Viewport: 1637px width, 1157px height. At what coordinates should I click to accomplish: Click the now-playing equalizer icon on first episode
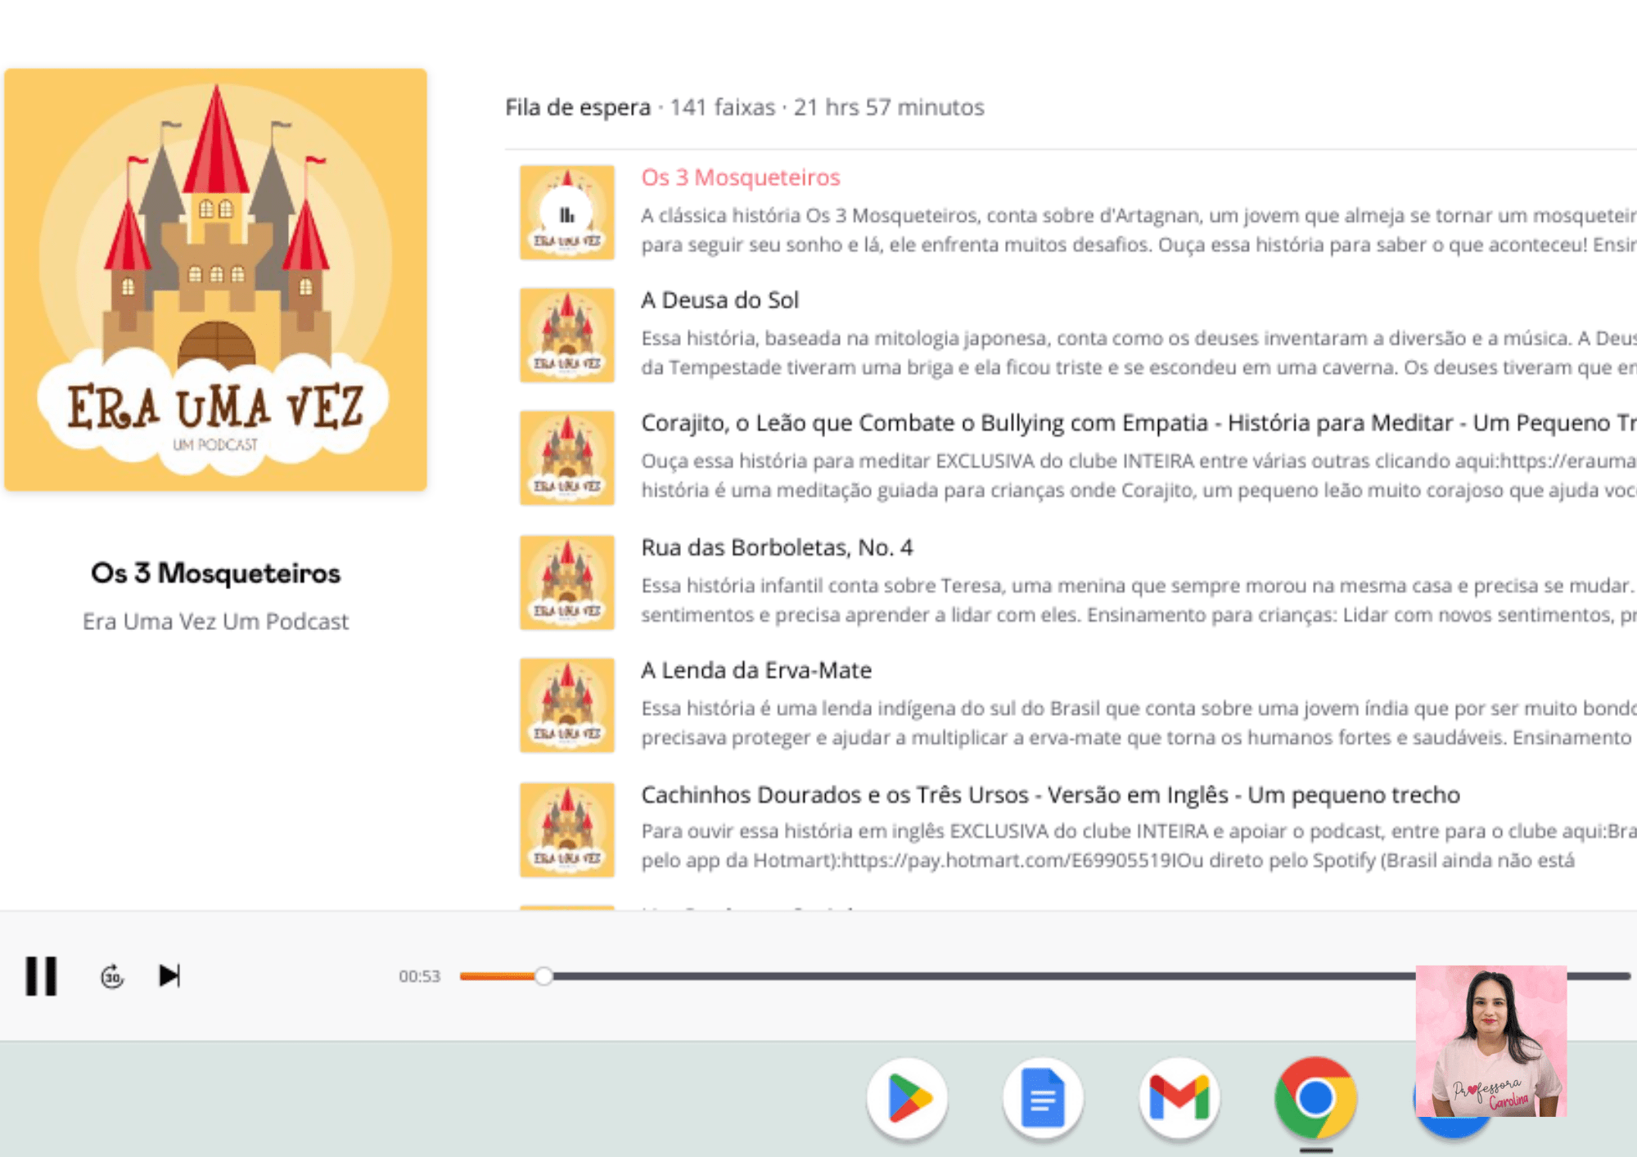coord(566,215)
